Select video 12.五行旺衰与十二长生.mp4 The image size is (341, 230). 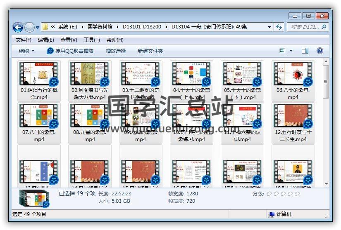293,123
